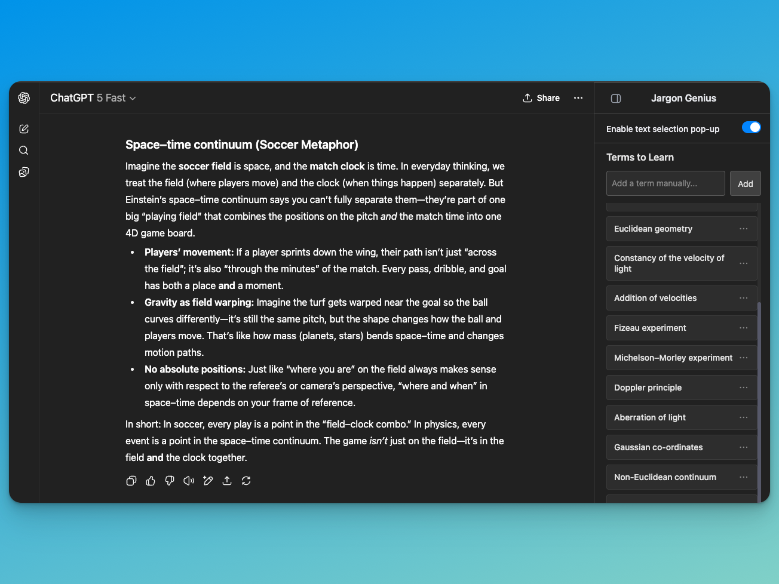The width and height of the screenshot is (779, 584).
Task: Start a new chat with compose icon
Action: pyautogui.click(x=24, y=129)
